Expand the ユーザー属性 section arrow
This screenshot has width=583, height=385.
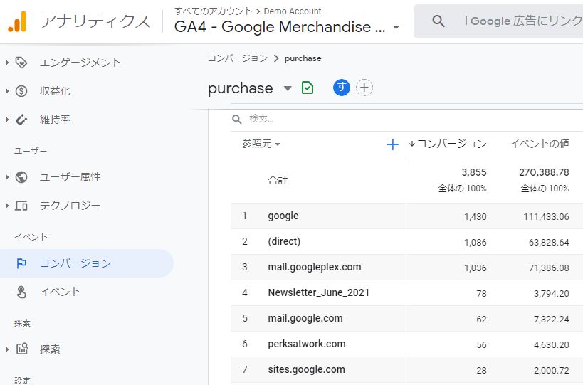(x=7, y=177)
